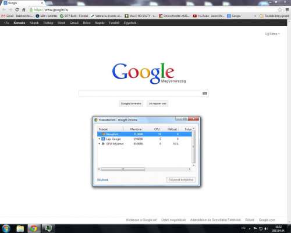Click the taskbar icon next to Chrome
Viewport: 291px width, 233px height.
(48, 228)
